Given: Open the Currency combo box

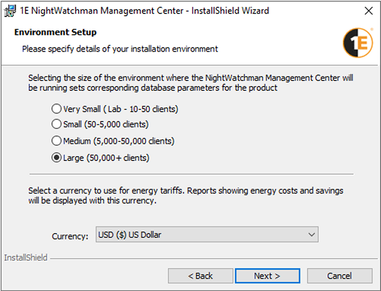Looking at the screenshot, I should tap(207, 235).
